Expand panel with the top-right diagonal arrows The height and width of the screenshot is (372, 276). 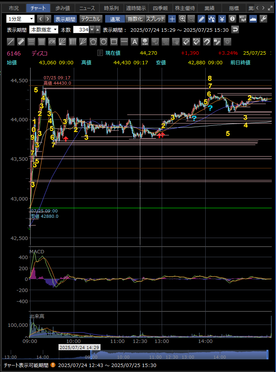click(270, 8)
